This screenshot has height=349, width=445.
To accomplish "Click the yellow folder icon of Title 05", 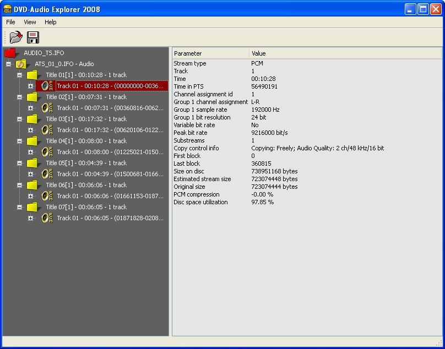I will click(32, 163).
